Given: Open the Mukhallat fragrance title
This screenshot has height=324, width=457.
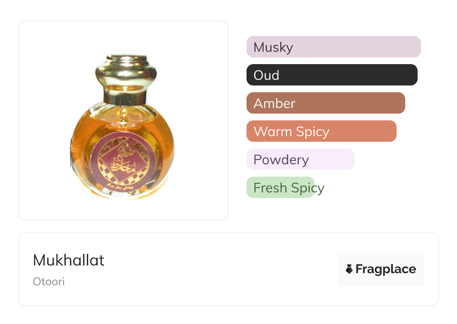Looking at the screenshot, I should pyautogui.click(x=69, y=260).
